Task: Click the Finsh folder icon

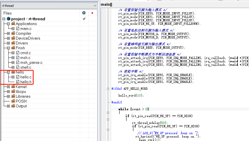Action: [x=13, y=48]
